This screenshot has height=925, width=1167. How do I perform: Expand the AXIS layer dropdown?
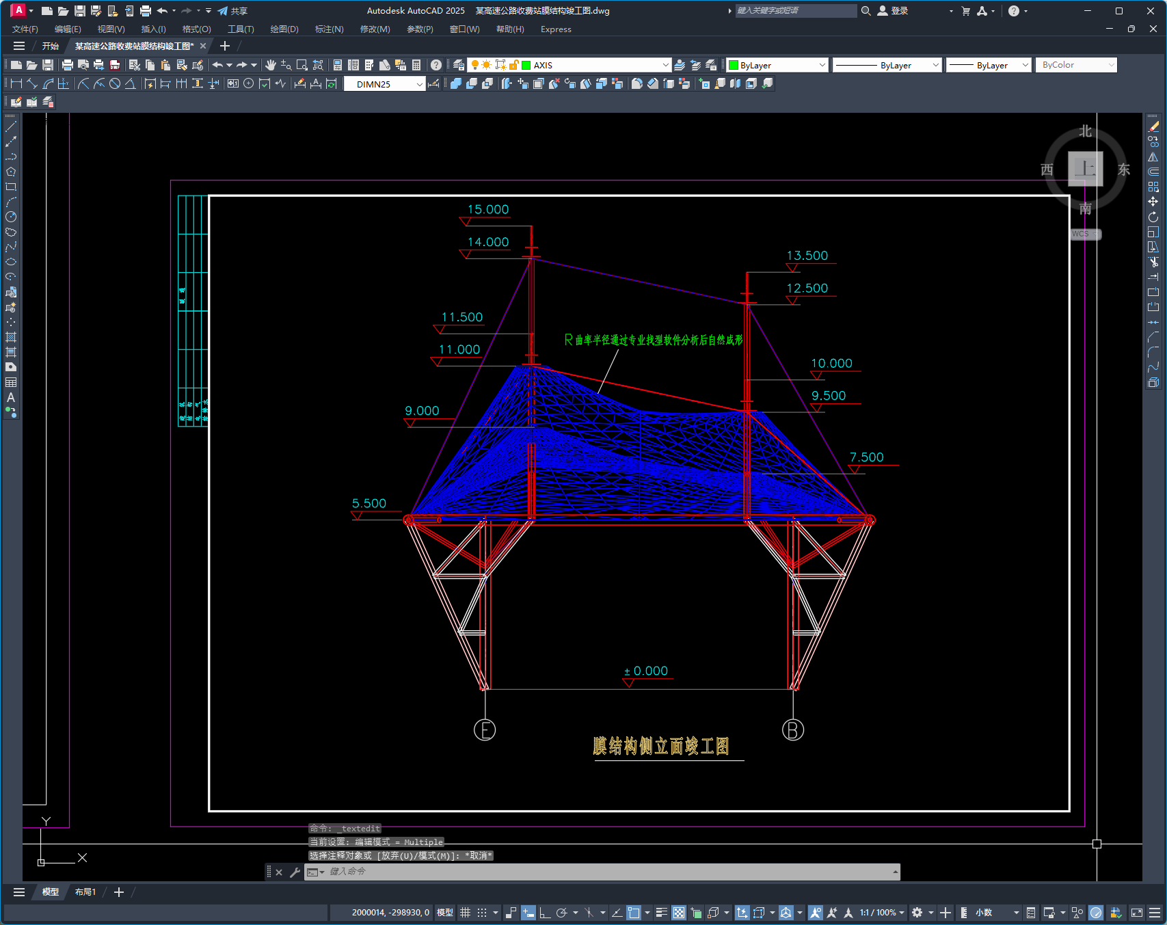[665, 65]
